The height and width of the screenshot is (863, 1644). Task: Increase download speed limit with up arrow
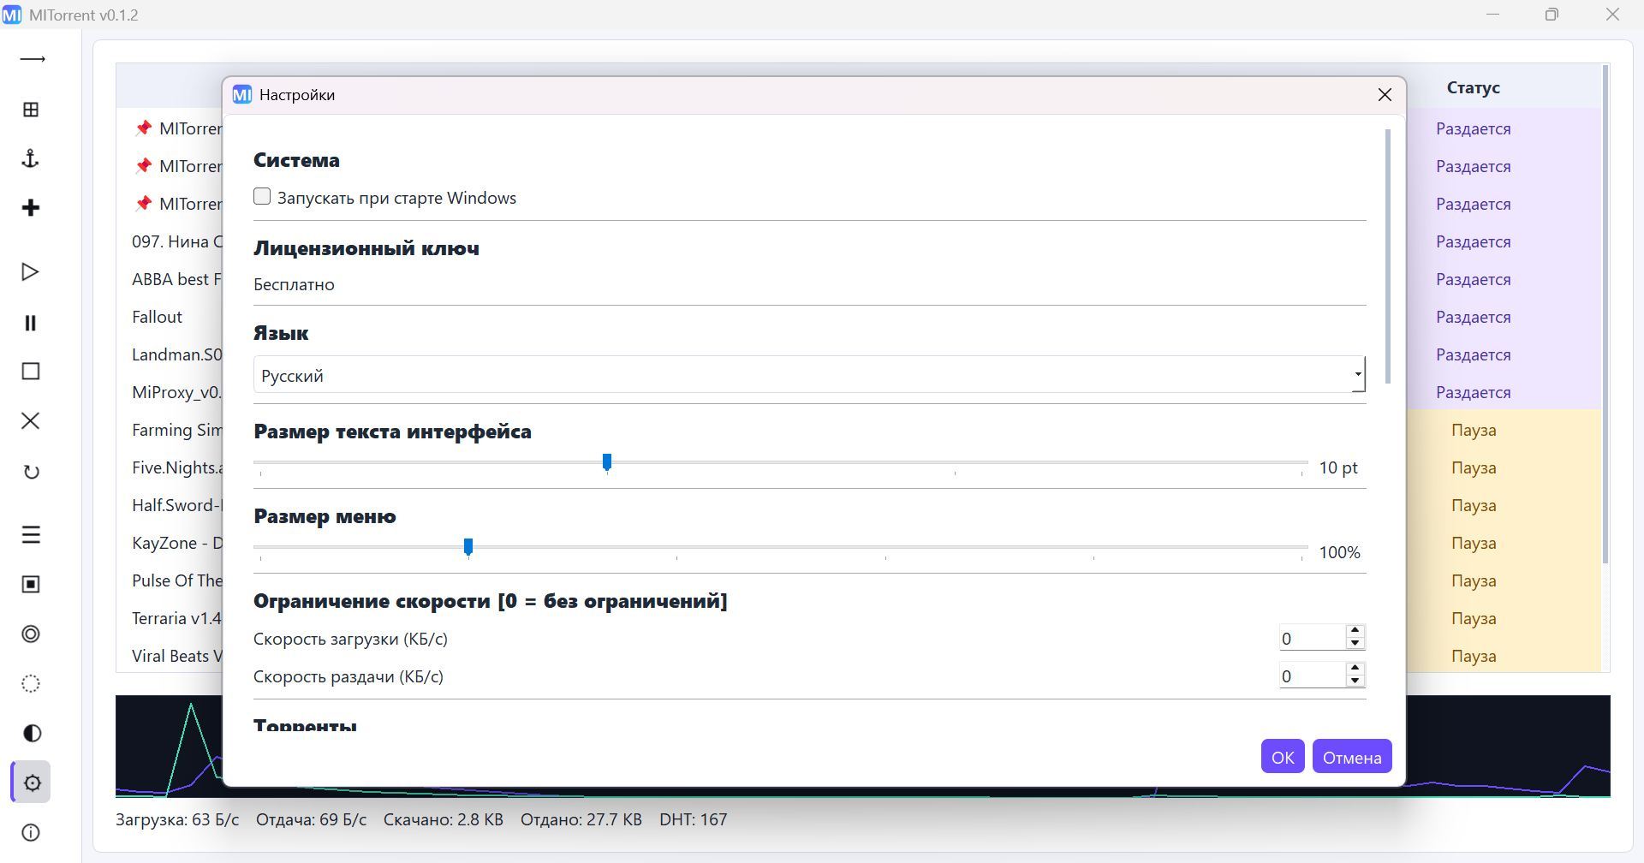coord(1355,632)
